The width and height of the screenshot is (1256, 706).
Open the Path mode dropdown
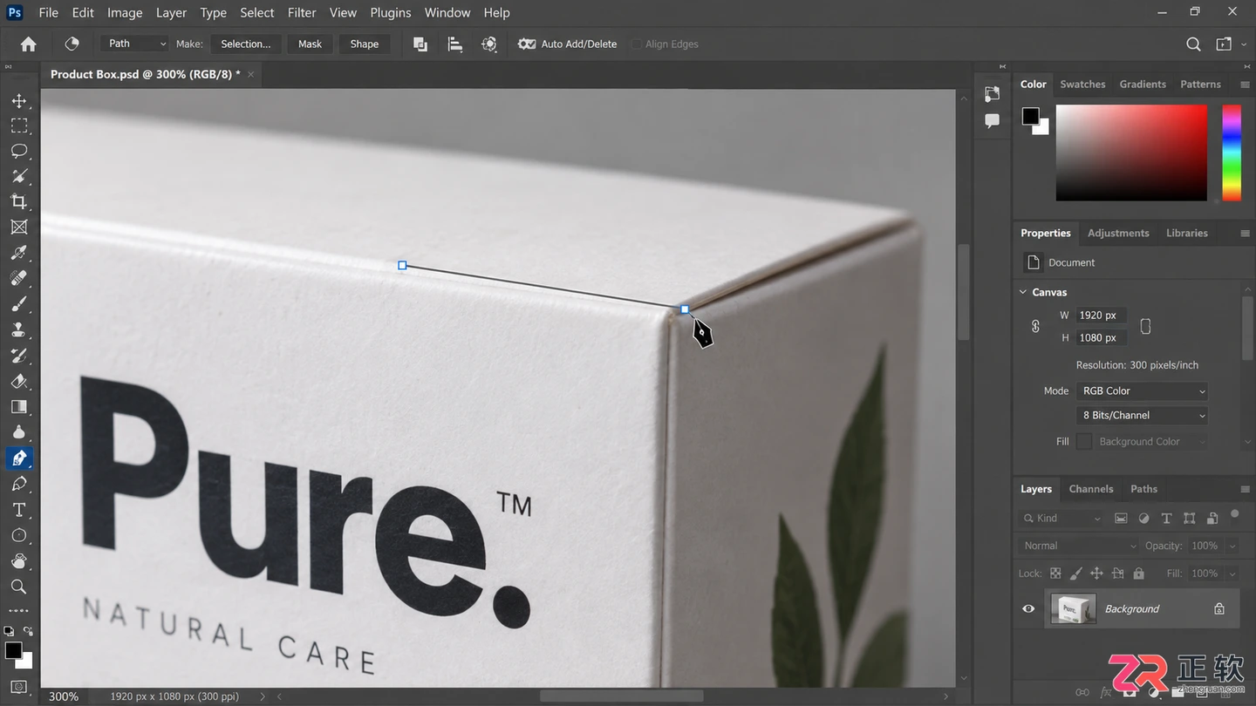pos(134,44)
